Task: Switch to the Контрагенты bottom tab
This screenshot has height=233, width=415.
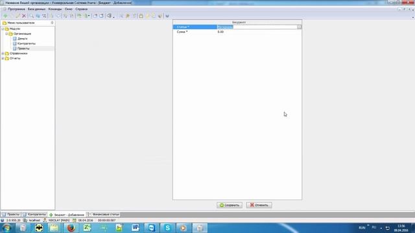Action: [x=34, y=214]
